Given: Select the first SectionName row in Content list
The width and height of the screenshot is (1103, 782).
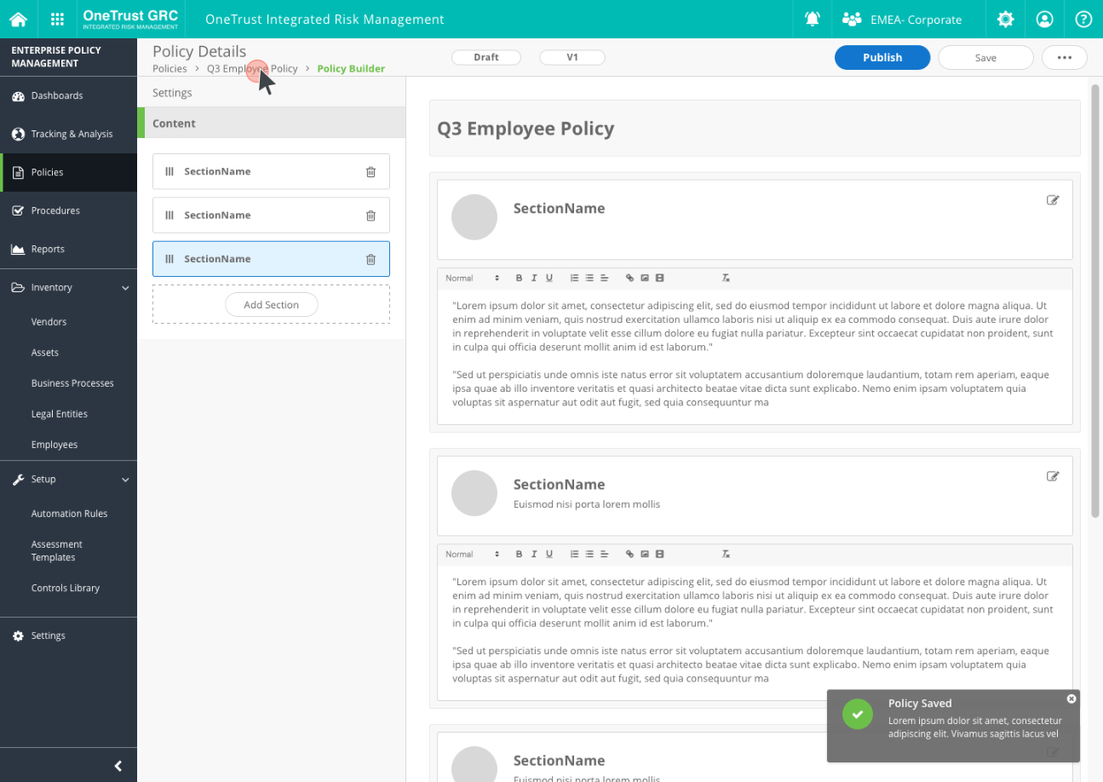Looking at the screenshot, I should click(271, 171).
